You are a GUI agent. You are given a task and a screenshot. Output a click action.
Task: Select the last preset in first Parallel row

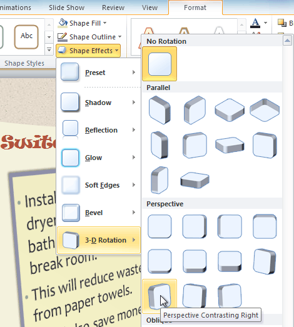265,110
